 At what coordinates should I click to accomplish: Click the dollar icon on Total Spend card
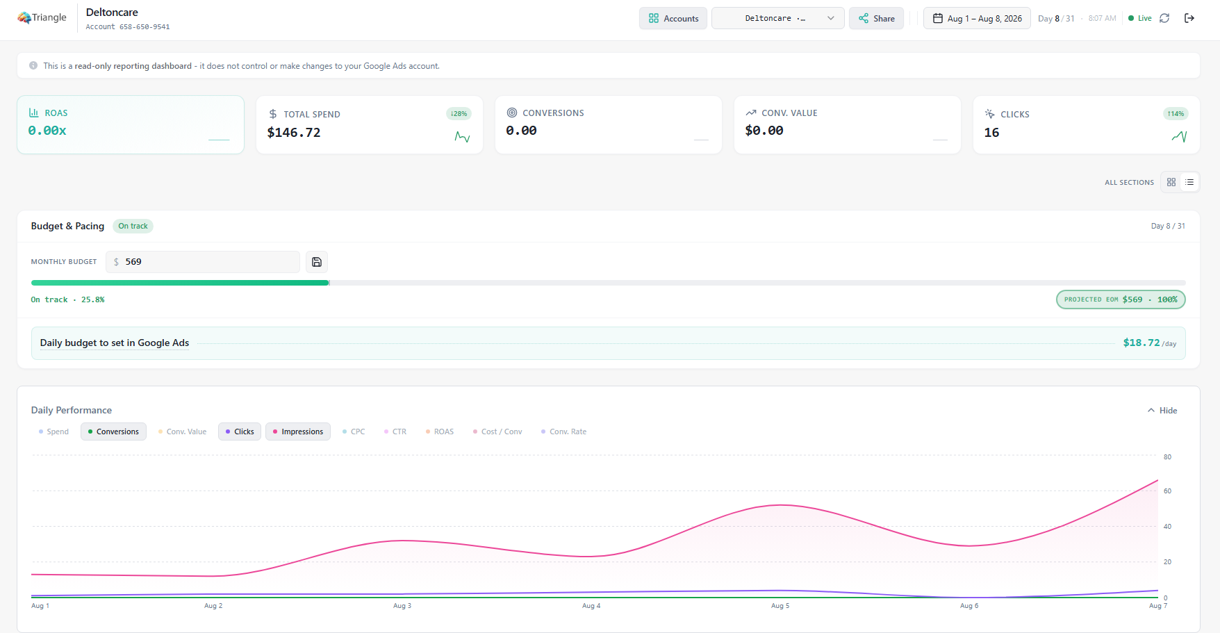click(273, 114)
